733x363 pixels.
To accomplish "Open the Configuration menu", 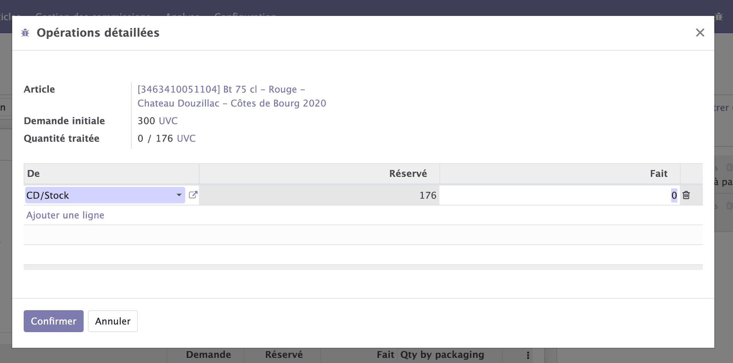I will pyautogui.click(x=245, y=16).
